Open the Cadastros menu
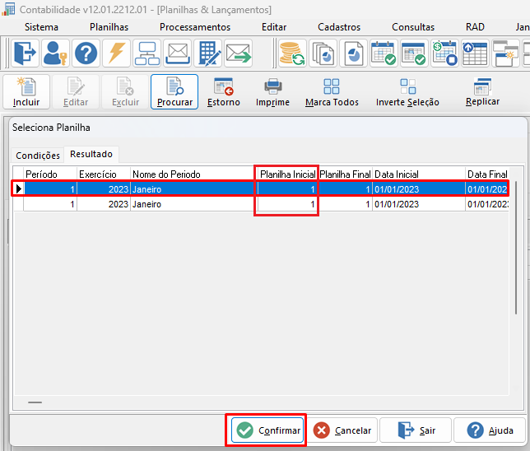Screen dimensions: 530x451 click(339, 27)
